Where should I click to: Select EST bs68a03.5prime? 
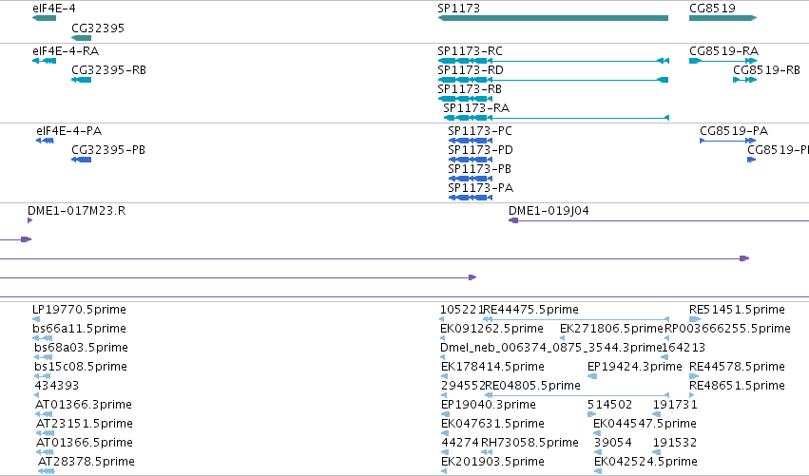tap(81, 348)
